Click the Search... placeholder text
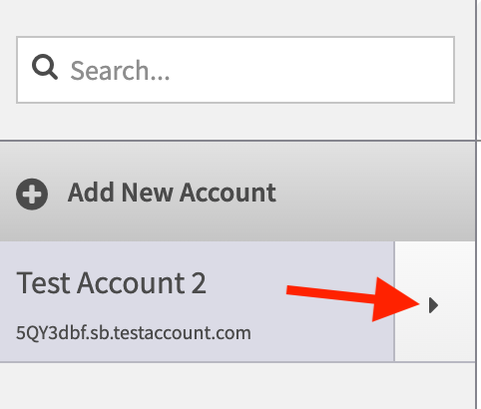 (x=120, y=71)
